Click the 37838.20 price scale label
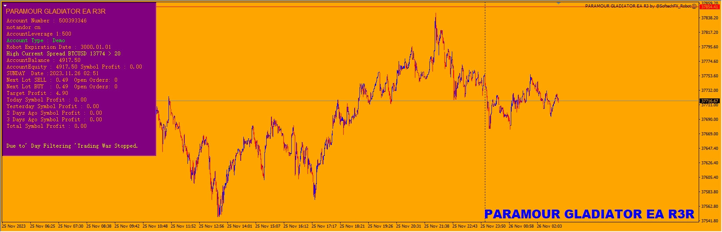 click(709, 18)
